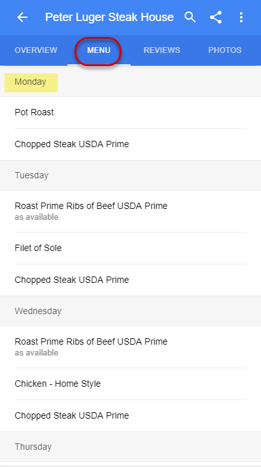Screen dimensions: 261x467
Task: Open search with the magnifier icon
Action: (190, 17)
